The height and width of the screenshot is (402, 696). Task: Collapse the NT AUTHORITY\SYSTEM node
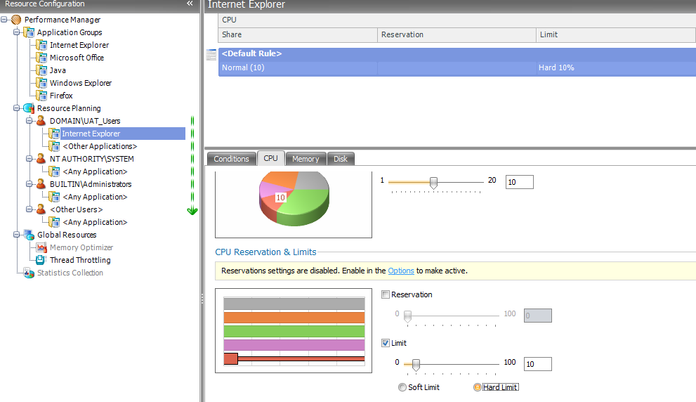tap(29, 159)
